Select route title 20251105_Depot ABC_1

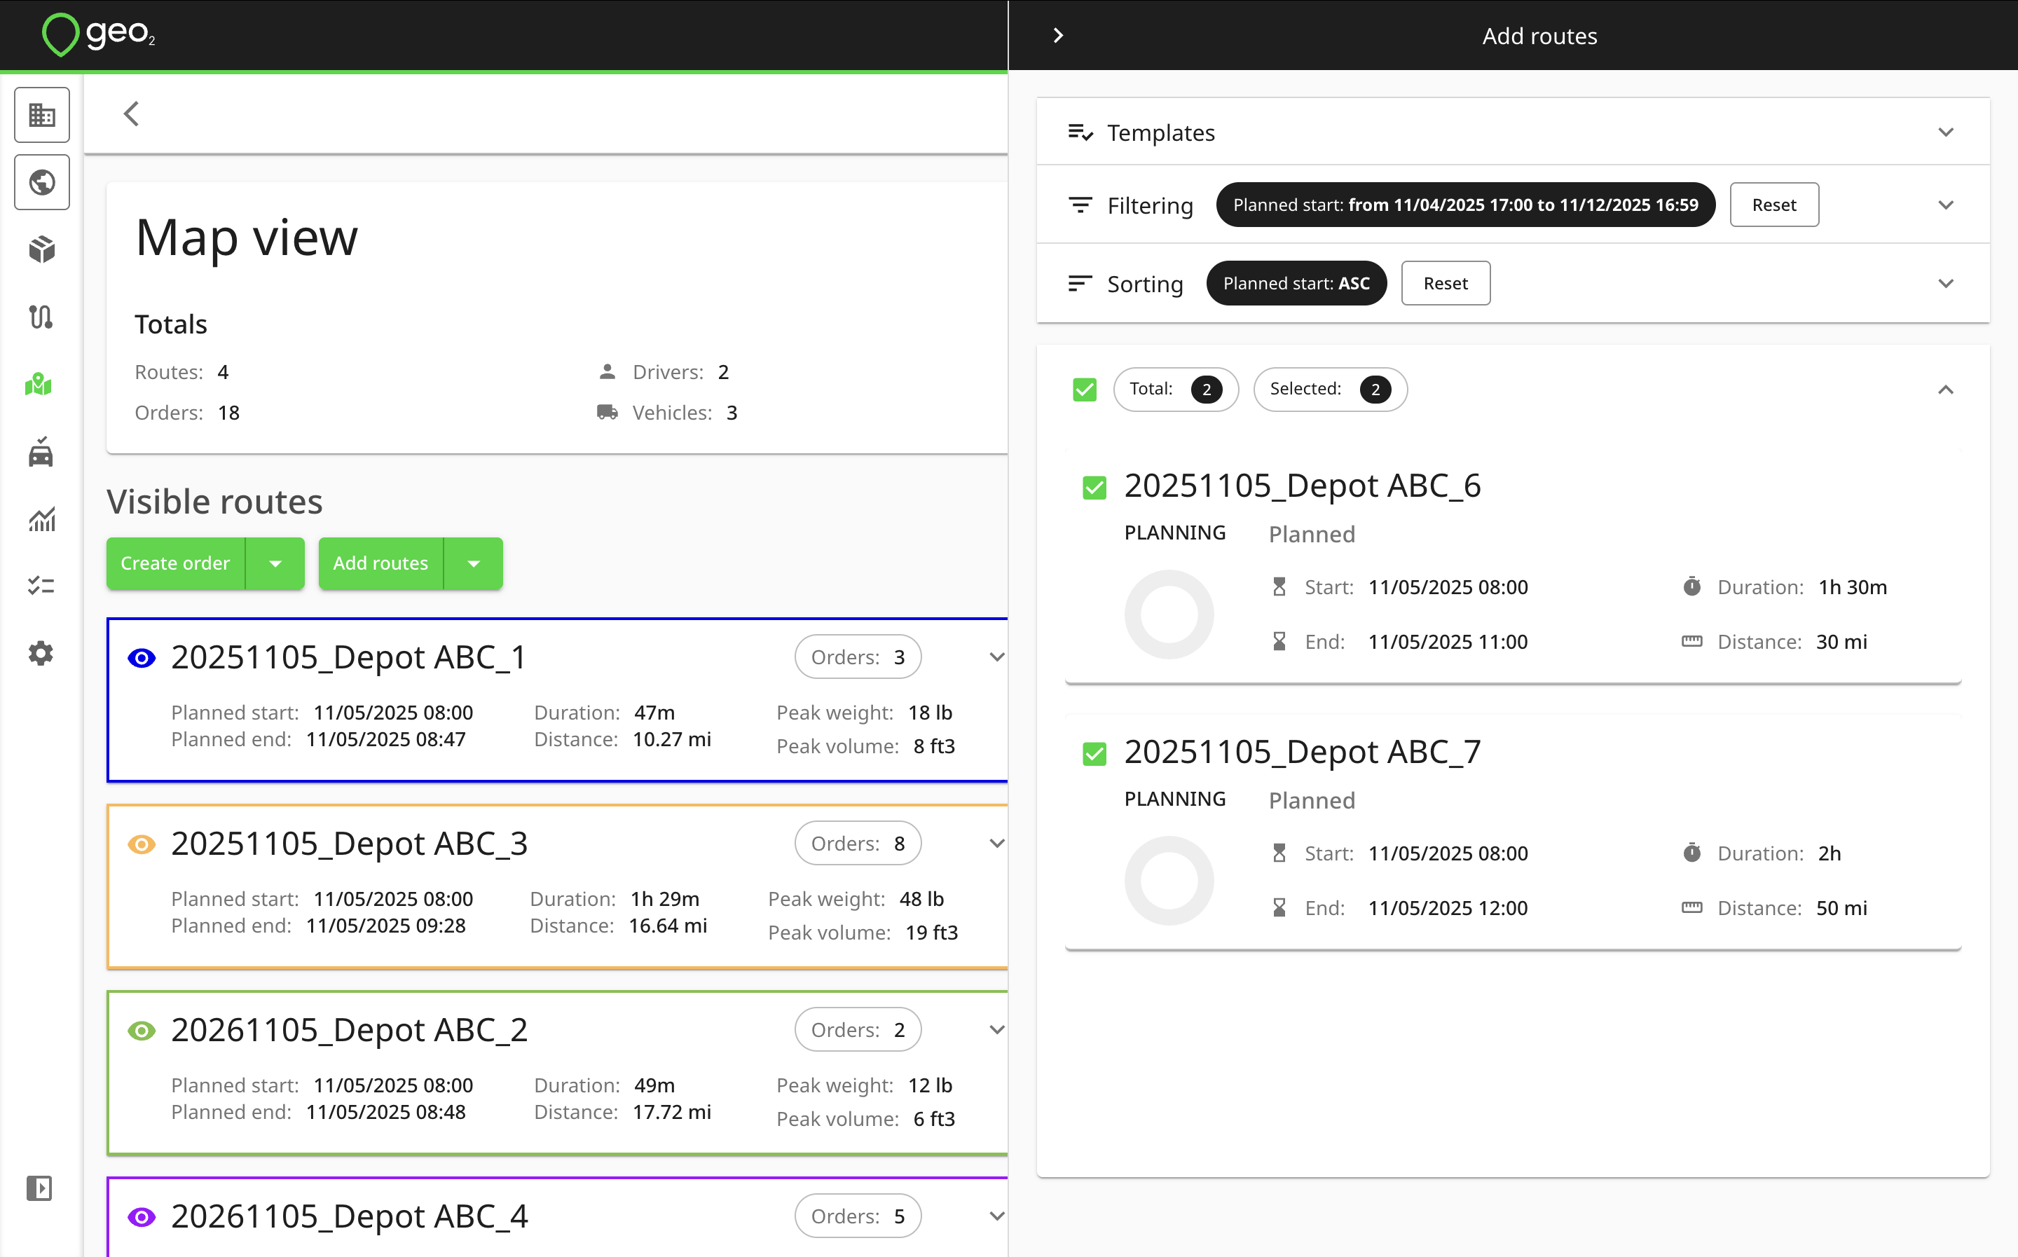coord(349,657)
